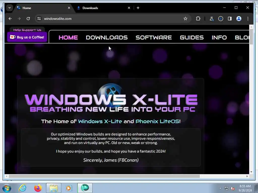This screenshot has width=258, height=193.
Task: Click the browser forward arrow
Action: click(19, 19)
